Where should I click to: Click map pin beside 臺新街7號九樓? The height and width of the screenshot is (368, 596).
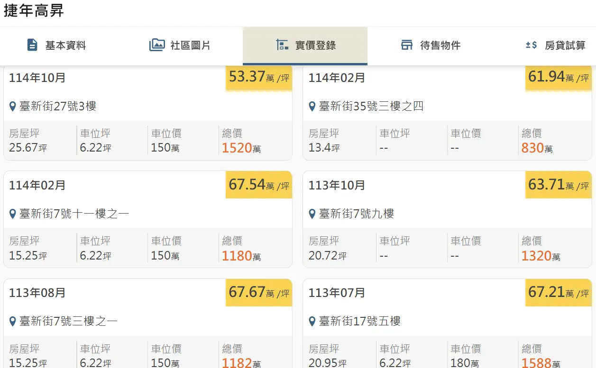[312, 214]
